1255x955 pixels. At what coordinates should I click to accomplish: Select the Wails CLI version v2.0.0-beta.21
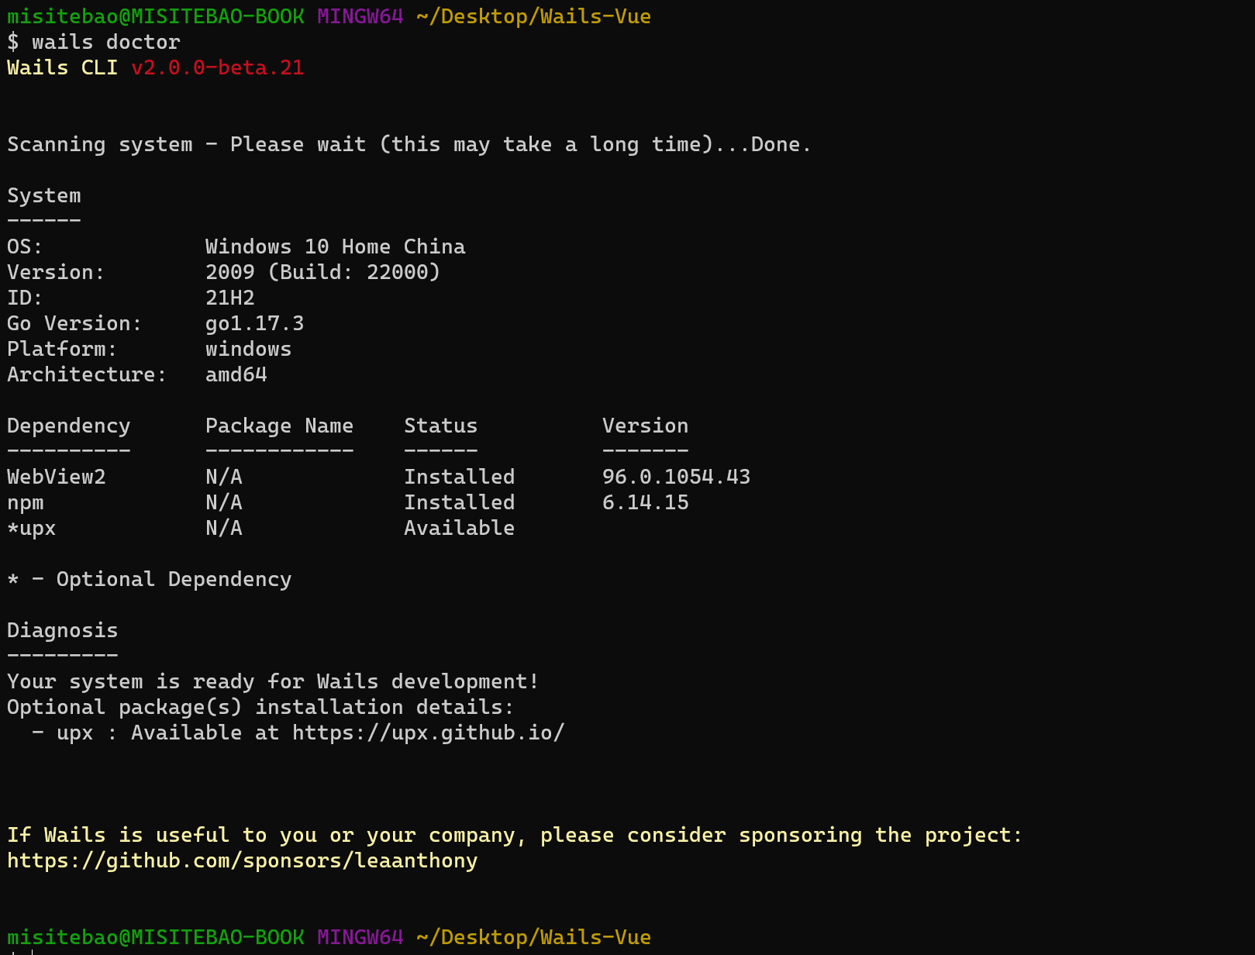point(218,67)
